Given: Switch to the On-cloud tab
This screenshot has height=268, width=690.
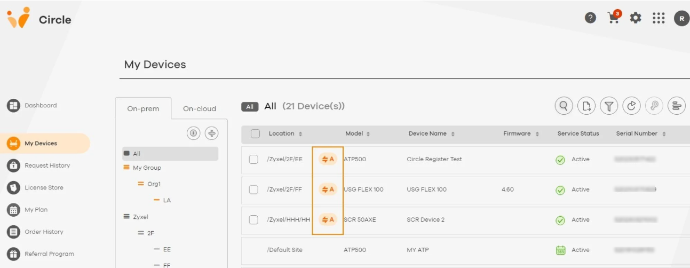Looking at the screenshot, I should [200, 108].
